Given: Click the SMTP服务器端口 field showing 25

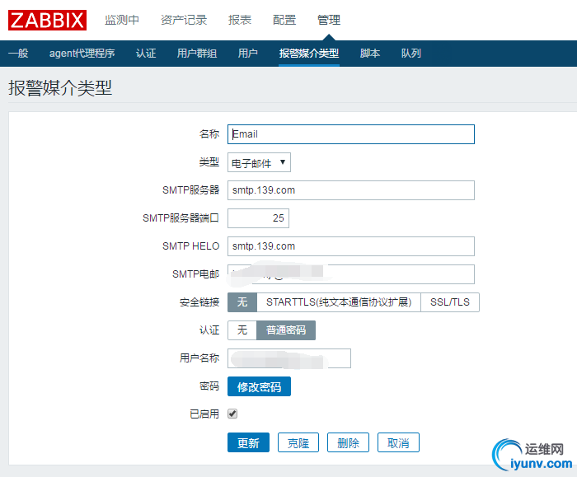Looking at the screenshot, I should (258, 218).
